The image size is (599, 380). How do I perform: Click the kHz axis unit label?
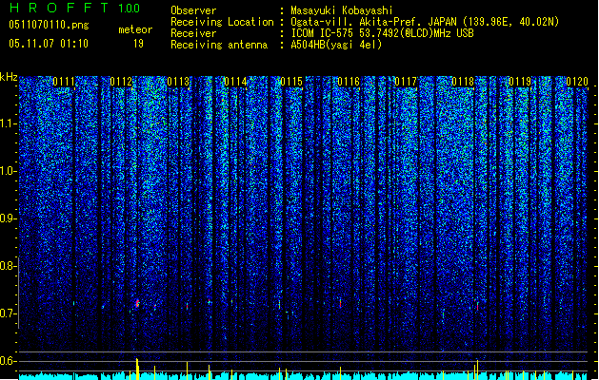tap(9, 77)
